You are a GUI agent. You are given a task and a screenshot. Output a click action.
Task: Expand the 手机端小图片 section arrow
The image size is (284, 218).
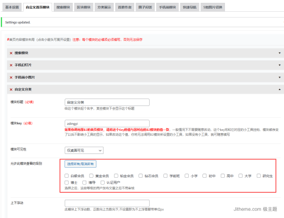(x=279, y=77)
